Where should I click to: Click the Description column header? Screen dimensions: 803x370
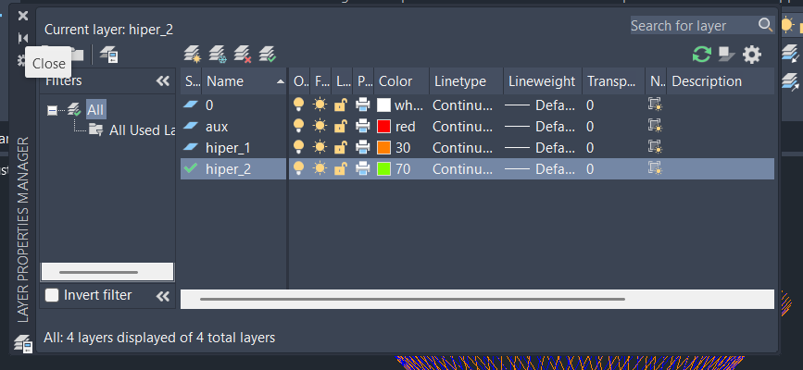pos(721,81)
